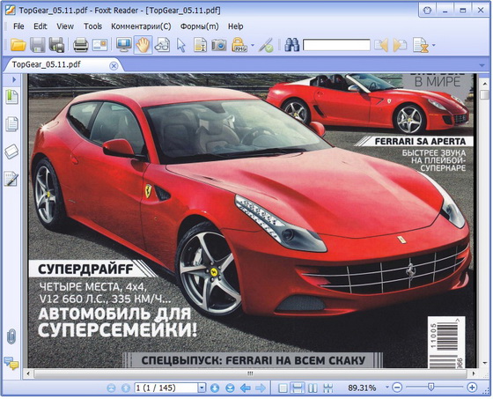Save the document with the floppy icon
The width and height of the screenshot is (493, 399).
(38, 45)
